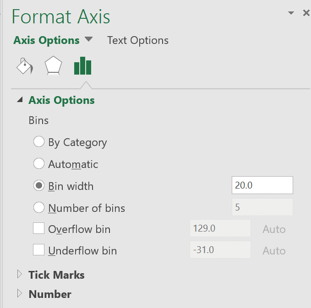Viewport: 311px width, 308px height.
Task: Enable the Overflow bin checkbox
Action: (39, 229)
